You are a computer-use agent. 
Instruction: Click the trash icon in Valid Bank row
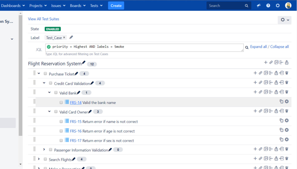(x=287, y=92)
